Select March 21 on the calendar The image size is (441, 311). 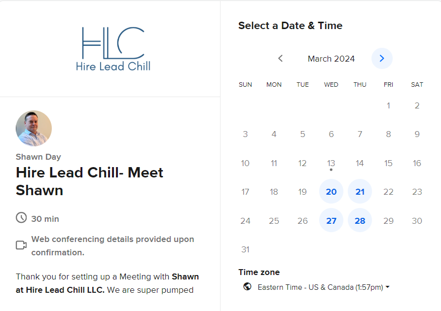(x=360, y=192)
